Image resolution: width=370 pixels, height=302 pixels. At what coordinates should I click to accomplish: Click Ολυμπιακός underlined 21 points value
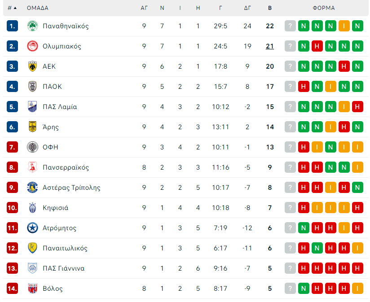pyautogui.click(x=269, y=46)
